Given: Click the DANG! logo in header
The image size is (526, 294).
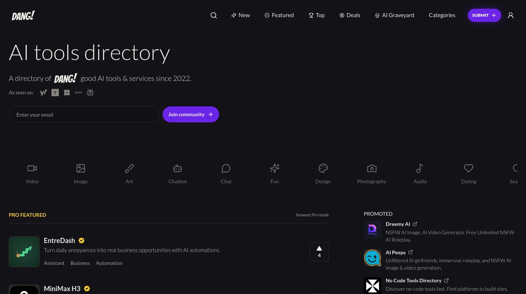Looking at the screenshot, I should (x=23, y=15).
